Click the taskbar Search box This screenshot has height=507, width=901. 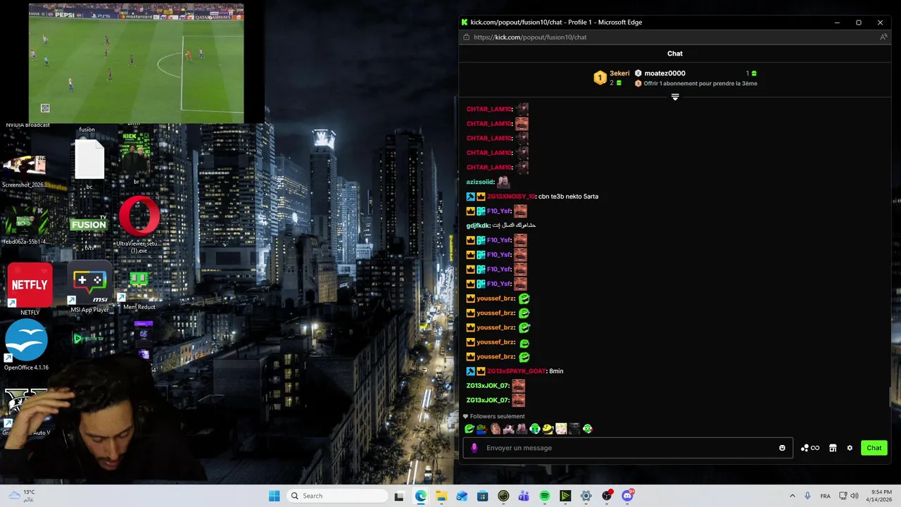click(x=338, y=496)
